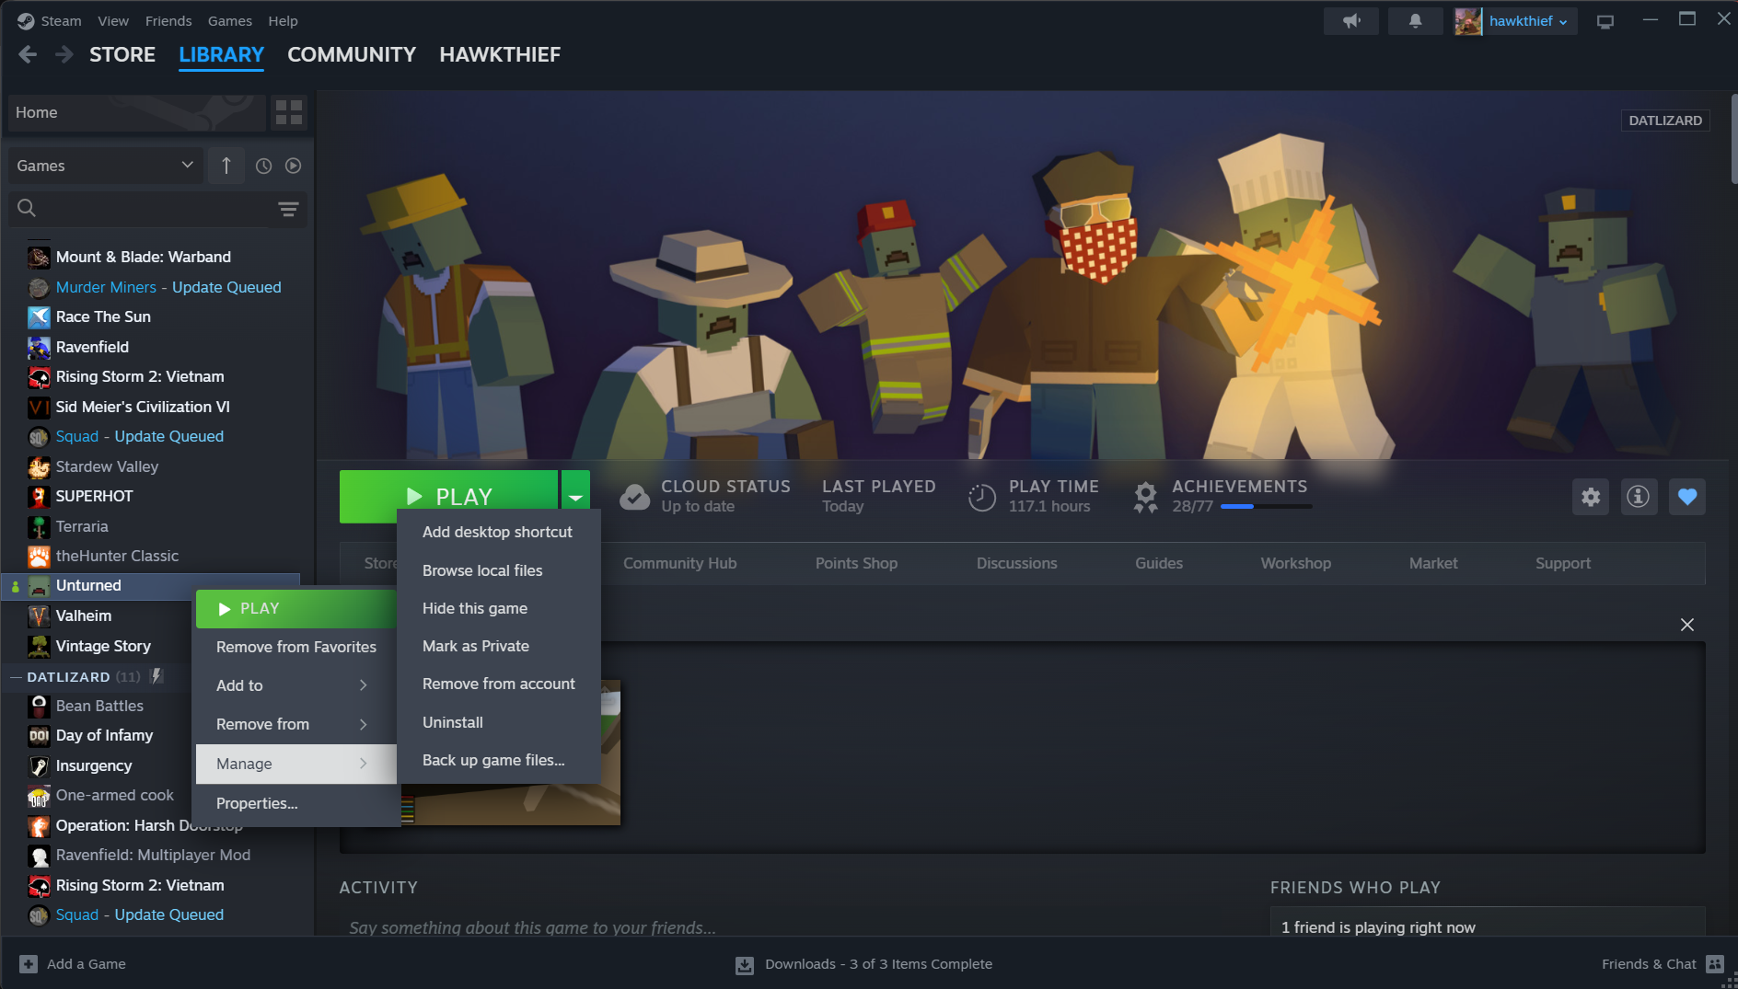Expand the Manage submenu
This screenshot has height=989, width=1738.
[x=295, y=764]
